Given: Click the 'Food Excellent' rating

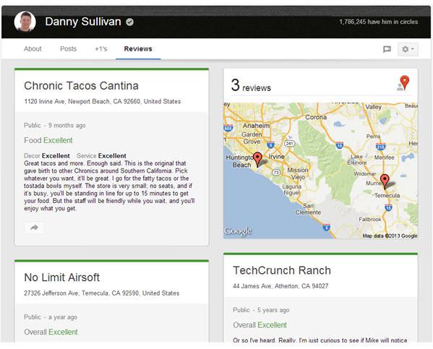Looking at the screenshot, I should (x=48, y=140).
